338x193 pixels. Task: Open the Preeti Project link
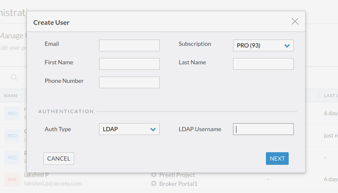point(177,175)
